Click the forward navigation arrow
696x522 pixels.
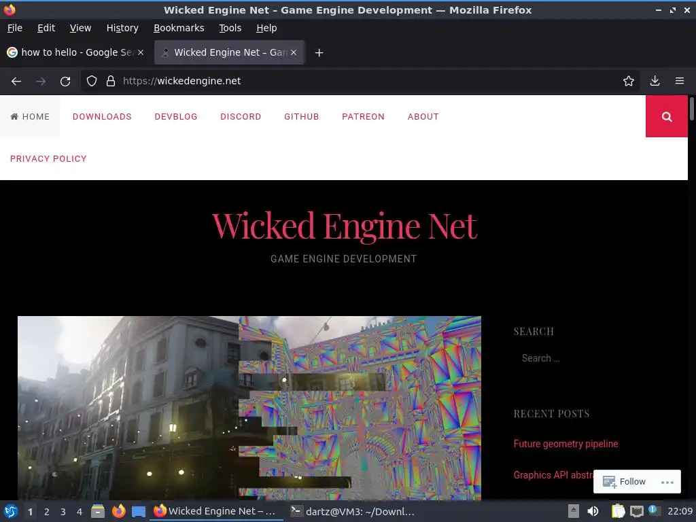pos(41,82)
